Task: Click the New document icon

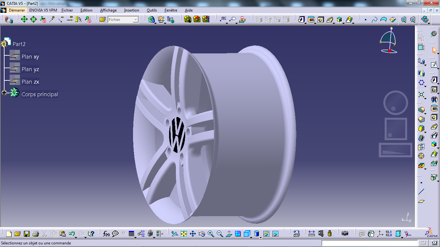Action: tap(9, 234)
